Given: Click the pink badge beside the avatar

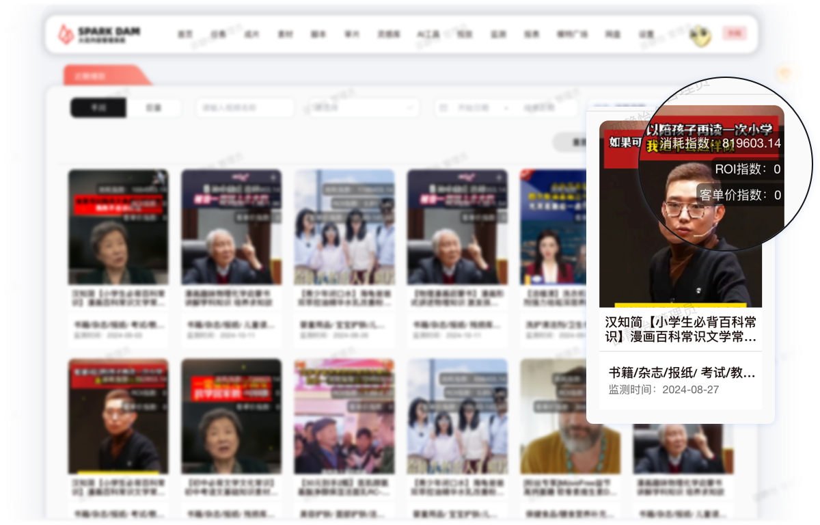Looking at the screenshot, I should 735,33.
